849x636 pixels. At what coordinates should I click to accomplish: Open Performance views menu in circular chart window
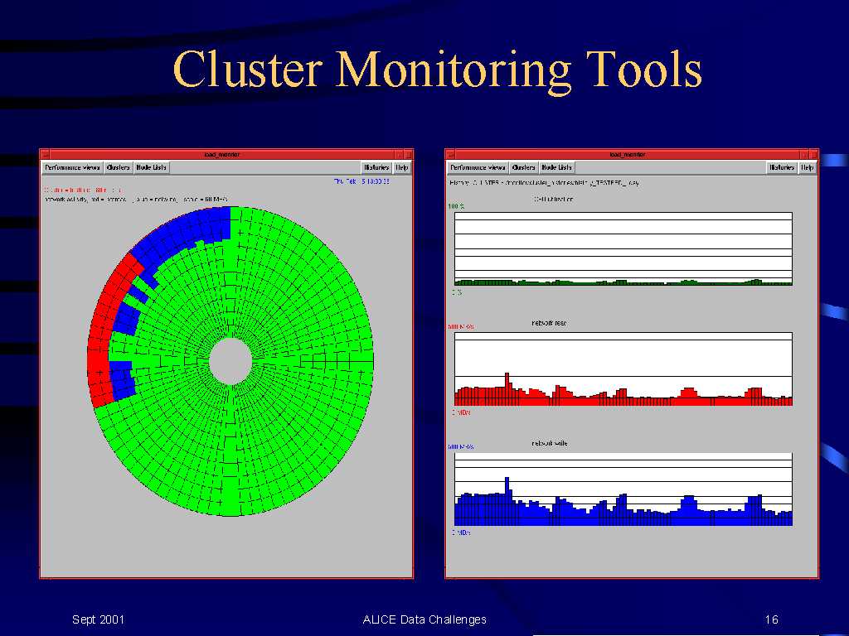(72, 167)
